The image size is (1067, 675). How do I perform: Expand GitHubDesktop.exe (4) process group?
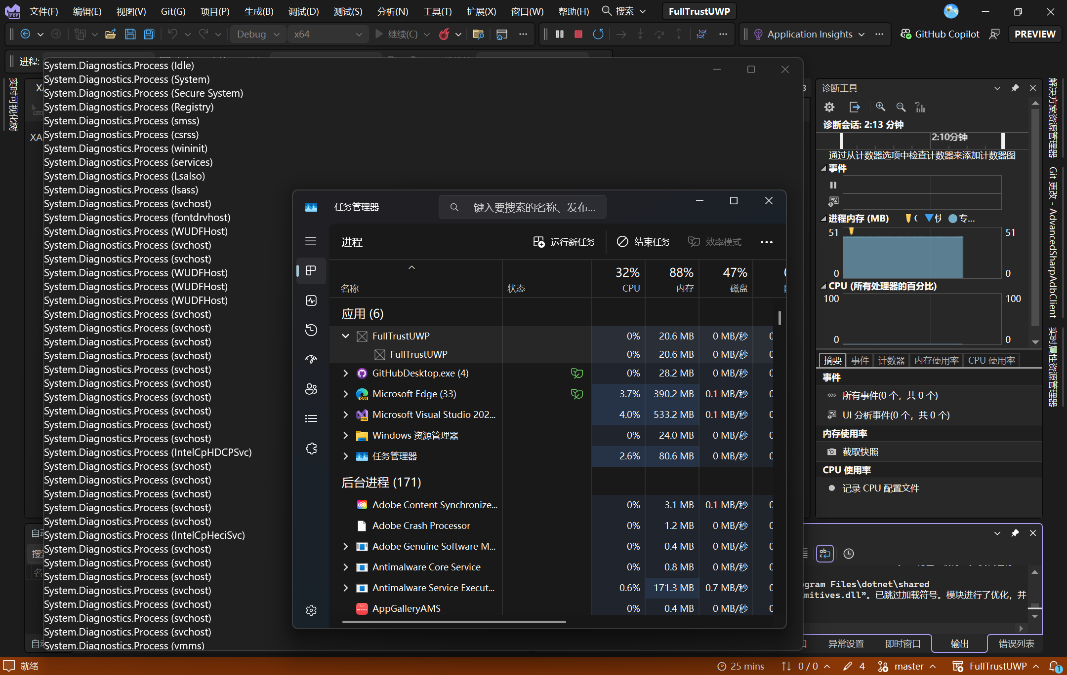pos(346,374)
